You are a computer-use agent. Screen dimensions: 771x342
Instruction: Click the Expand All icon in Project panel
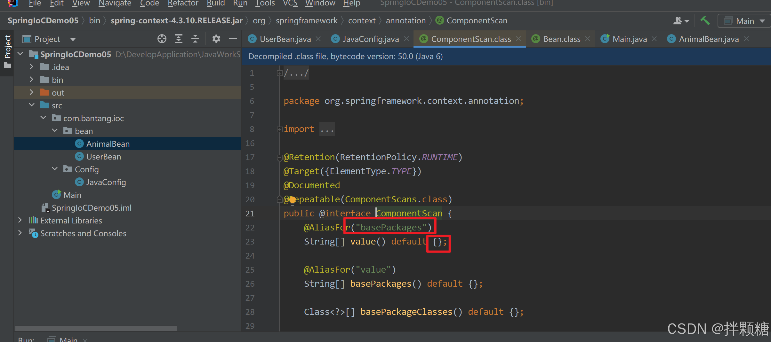click(x=179, y=39)
